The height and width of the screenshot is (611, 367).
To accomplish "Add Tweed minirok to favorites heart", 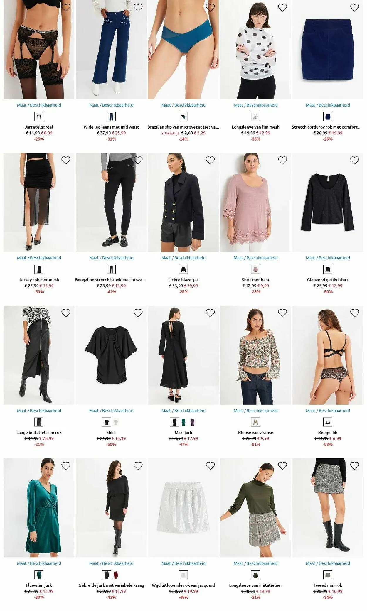I will click(355, 466).
